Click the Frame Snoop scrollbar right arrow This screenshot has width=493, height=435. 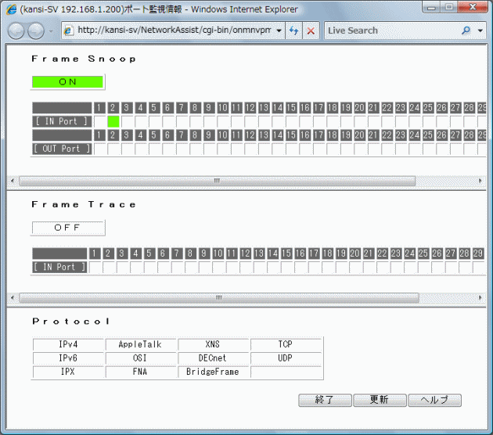click(x=480, y=181)
